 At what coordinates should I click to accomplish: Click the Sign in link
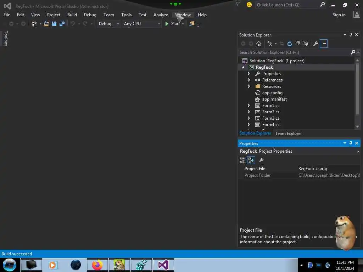pos(339,15)
